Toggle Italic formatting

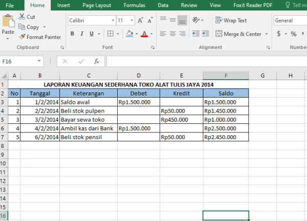[81, 34]
